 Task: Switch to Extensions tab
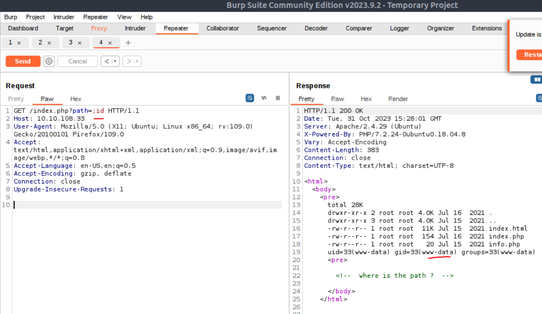(487, 28)
